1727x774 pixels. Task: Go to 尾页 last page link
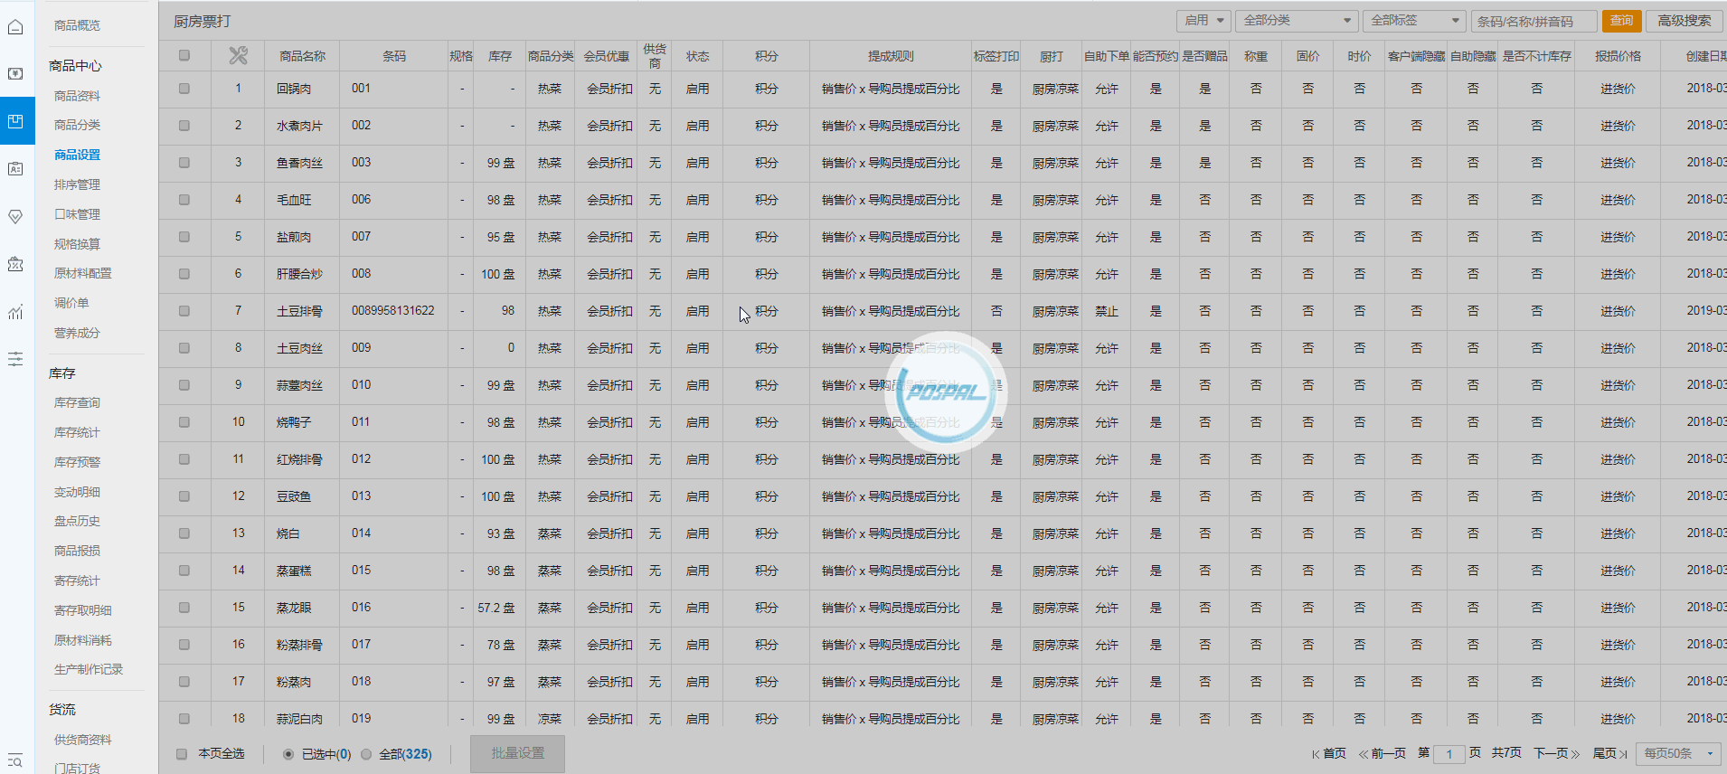[x=1609, y=753]
